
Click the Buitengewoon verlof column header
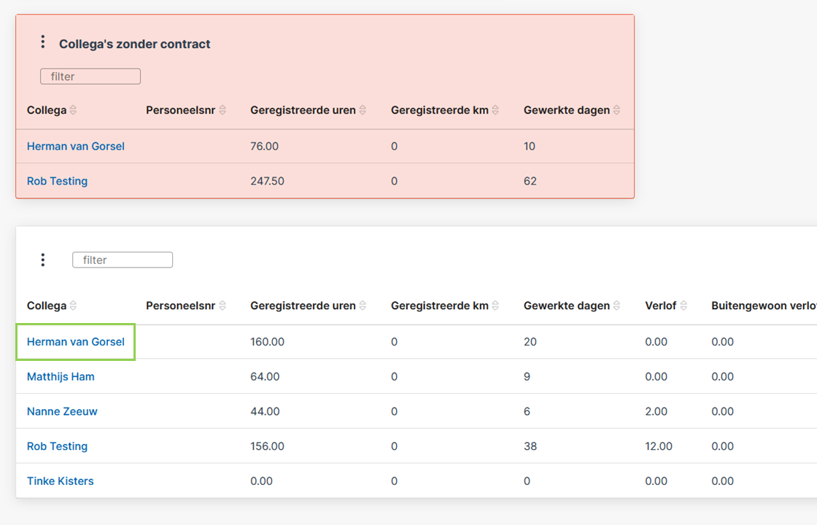[x=764, y=306]
